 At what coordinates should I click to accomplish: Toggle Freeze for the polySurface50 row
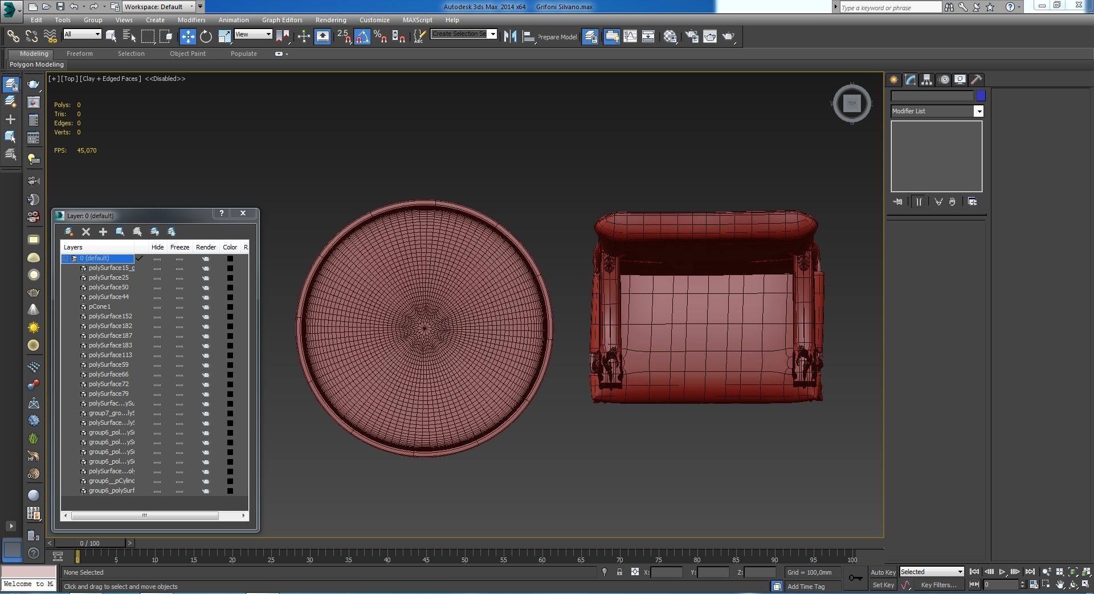tap(179, 288)
